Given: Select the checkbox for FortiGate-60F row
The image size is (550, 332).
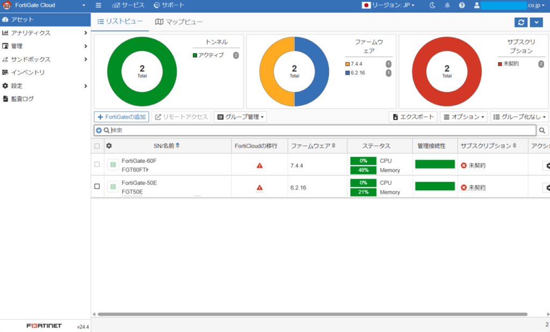Looking at the screenshot, I should click(x=97, y=165).
